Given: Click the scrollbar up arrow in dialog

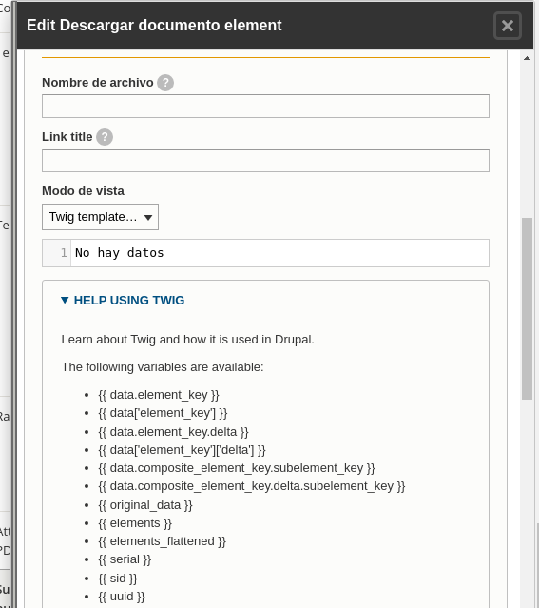Looking at the screenshot, I should (527, 58).
